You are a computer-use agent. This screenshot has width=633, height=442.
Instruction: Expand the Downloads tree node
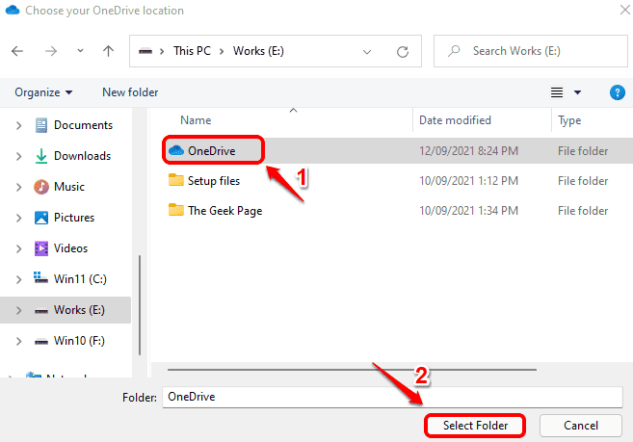coord(18,156)
